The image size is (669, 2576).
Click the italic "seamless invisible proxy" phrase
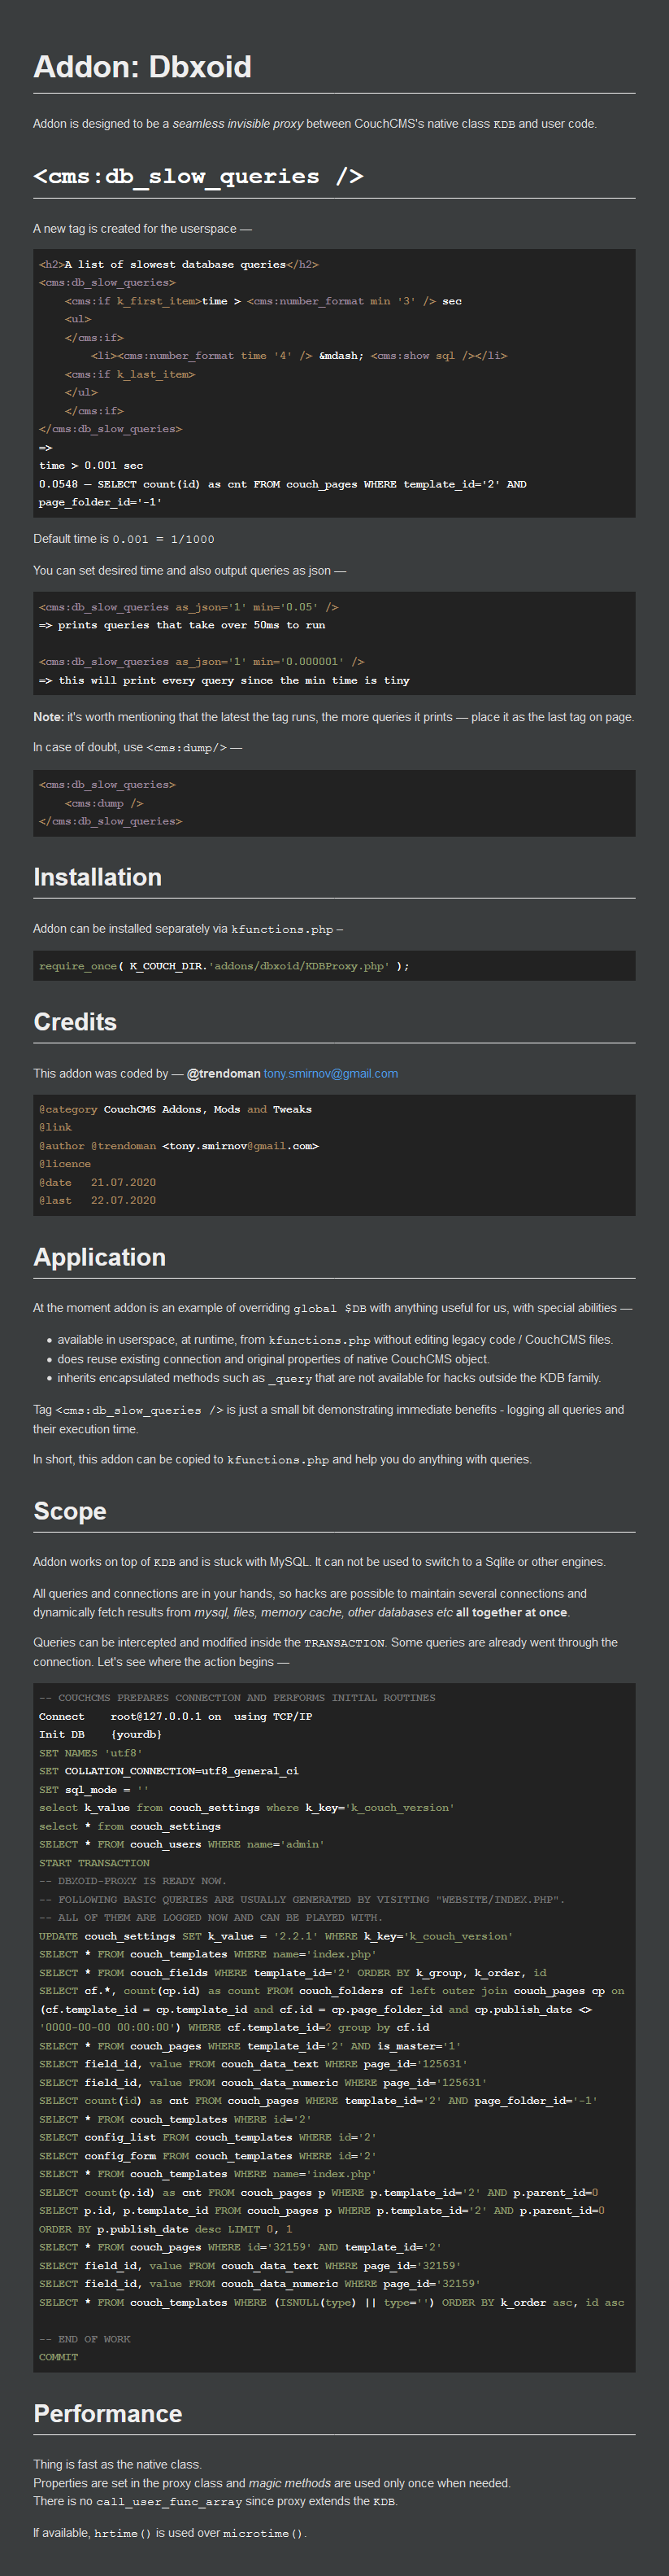tap(237, 124)
